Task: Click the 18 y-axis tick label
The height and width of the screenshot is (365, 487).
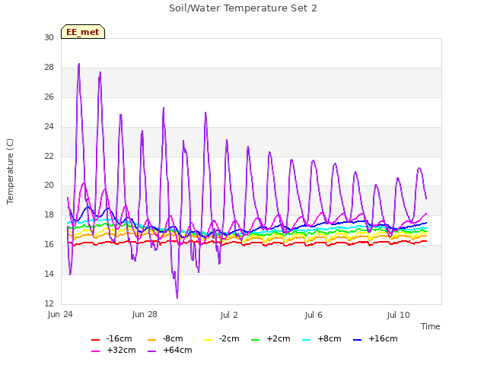Action: [x=49, y=214]
